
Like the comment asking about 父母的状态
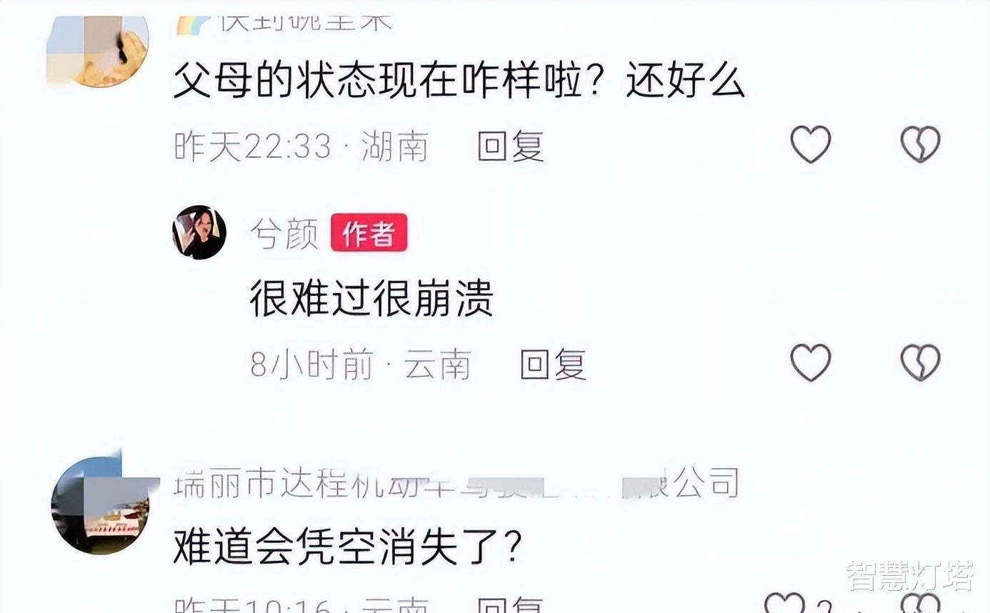pos(811,144)
